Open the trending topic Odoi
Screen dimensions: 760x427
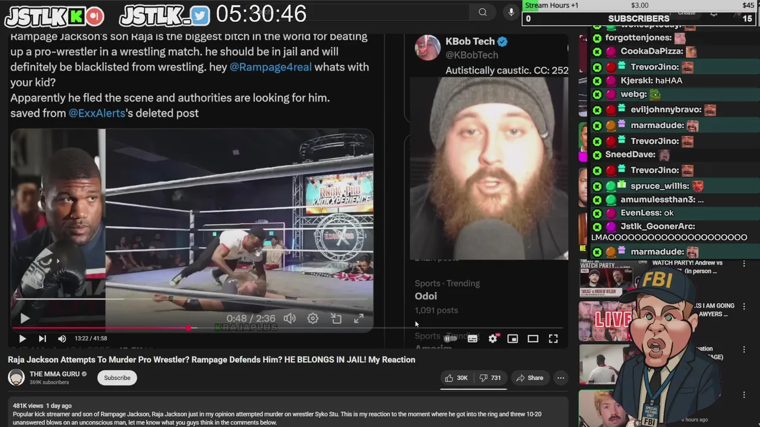pyautogui.click(x=426, y=296)
